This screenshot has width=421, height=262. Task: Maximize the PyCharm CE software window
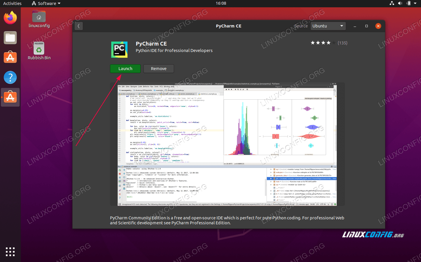(x=367, y=26)
